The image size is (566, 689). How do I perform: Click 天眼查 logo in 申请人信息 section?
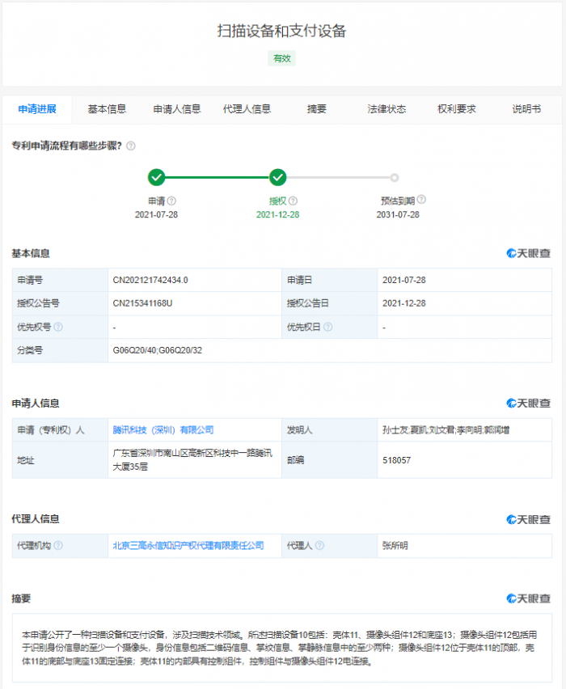tap(529, 403)
